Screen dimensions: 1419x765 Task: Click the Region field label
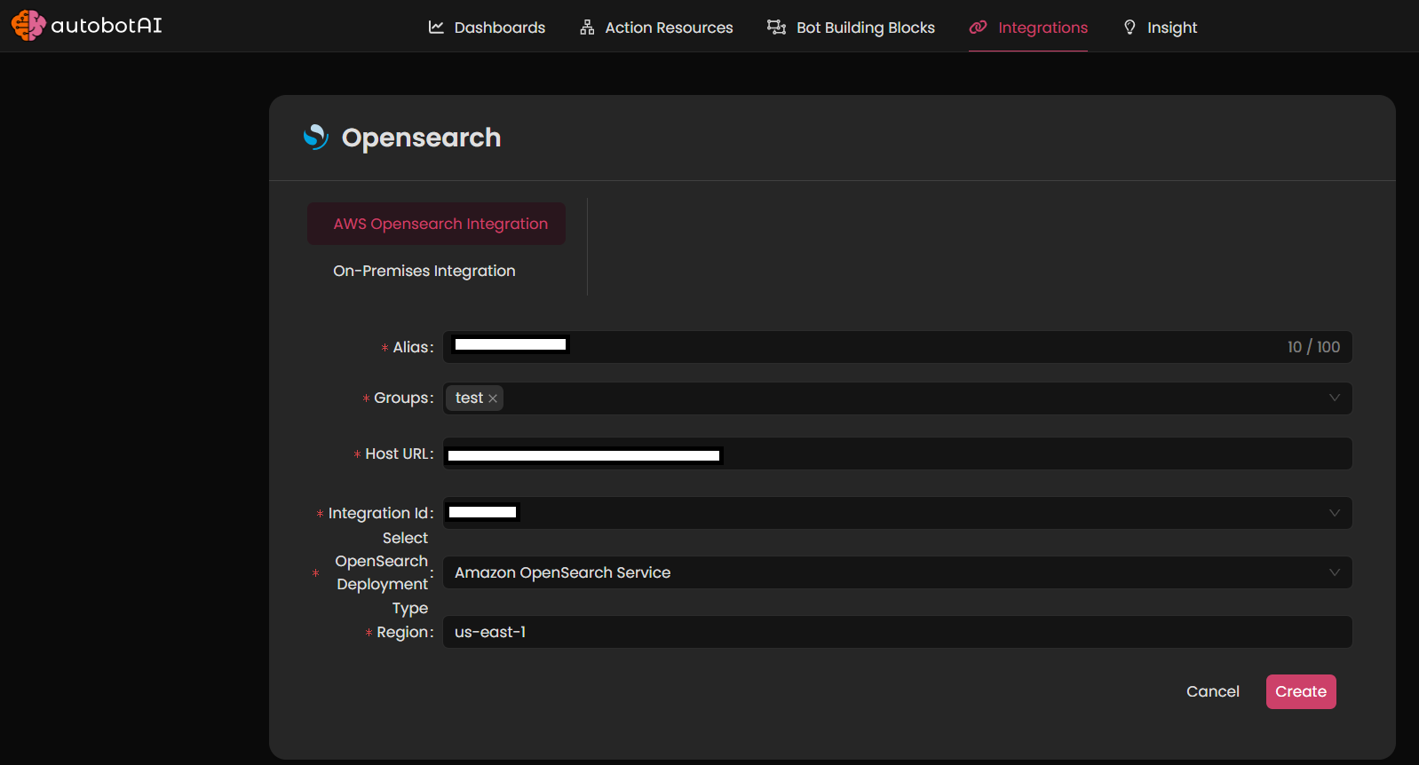click(x=405, y=632)
